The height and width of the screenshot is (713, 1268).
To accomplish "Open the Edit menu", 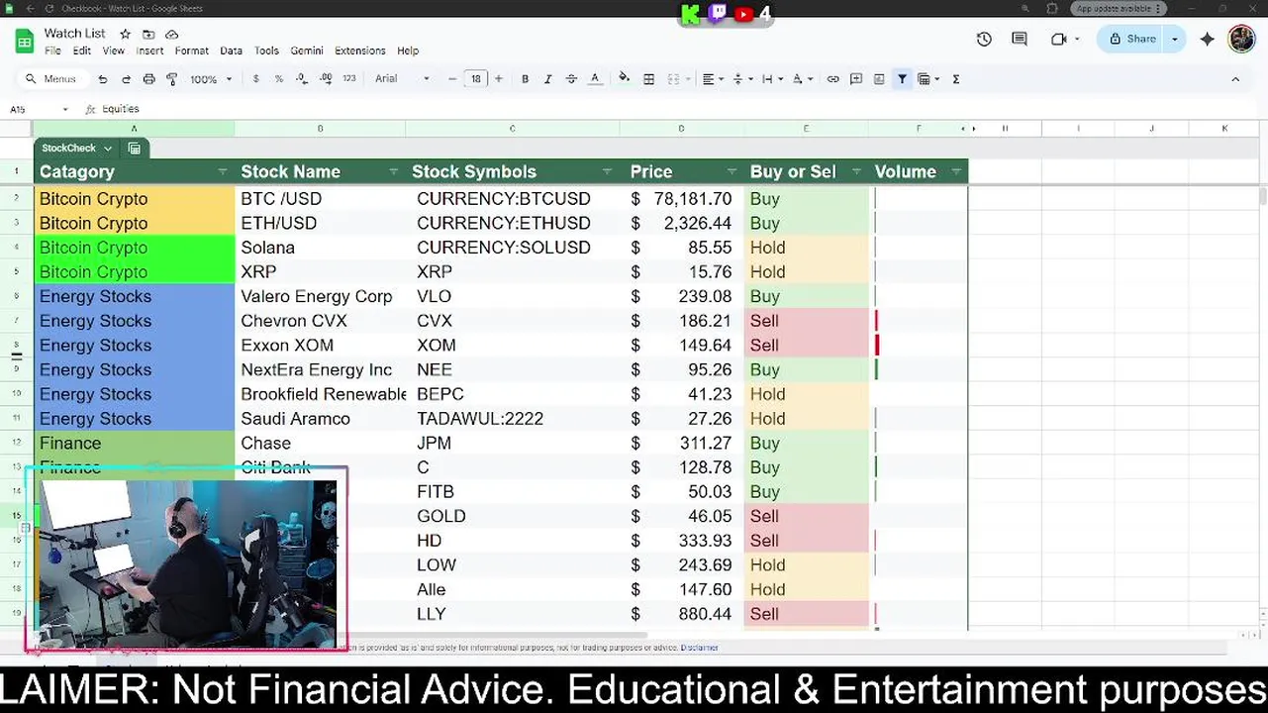I will click(81, 51).
